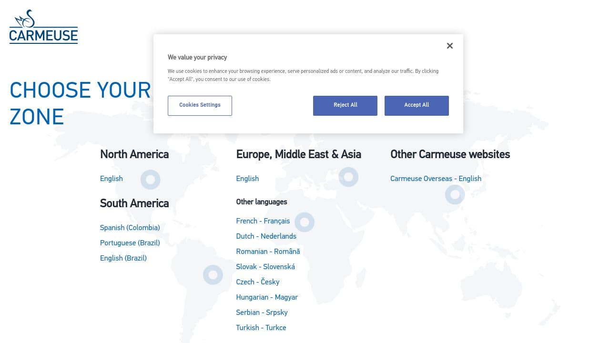
Task: Choose English under Europe, Middle East & Asia
Action: click(247, 179)
